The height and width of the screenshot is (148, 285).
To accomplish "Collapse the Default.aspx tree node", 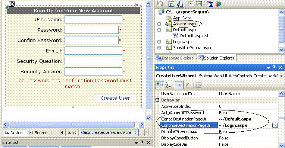I will [159, 30].
